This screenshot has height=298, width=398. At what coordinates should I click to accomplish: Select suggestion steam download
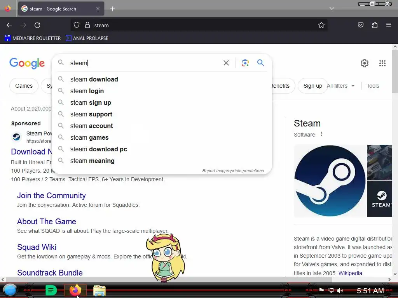[x=162, y=79]
